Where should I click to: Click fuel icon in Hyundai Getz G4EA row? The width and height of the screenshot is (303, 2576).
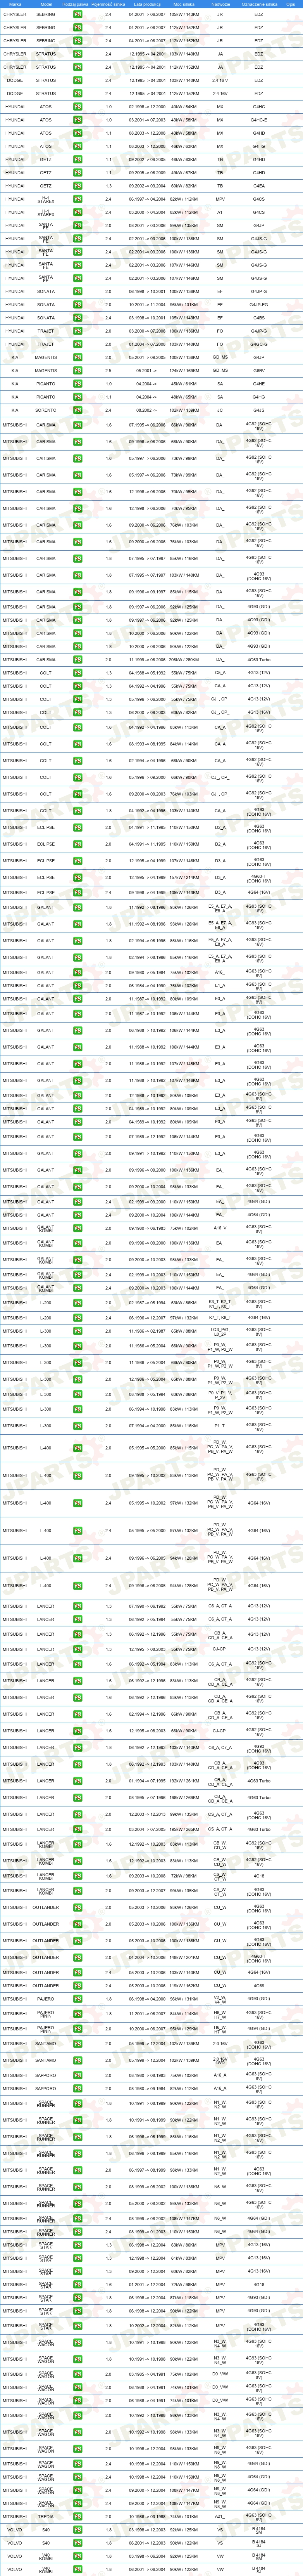click(x=77, y=186)
